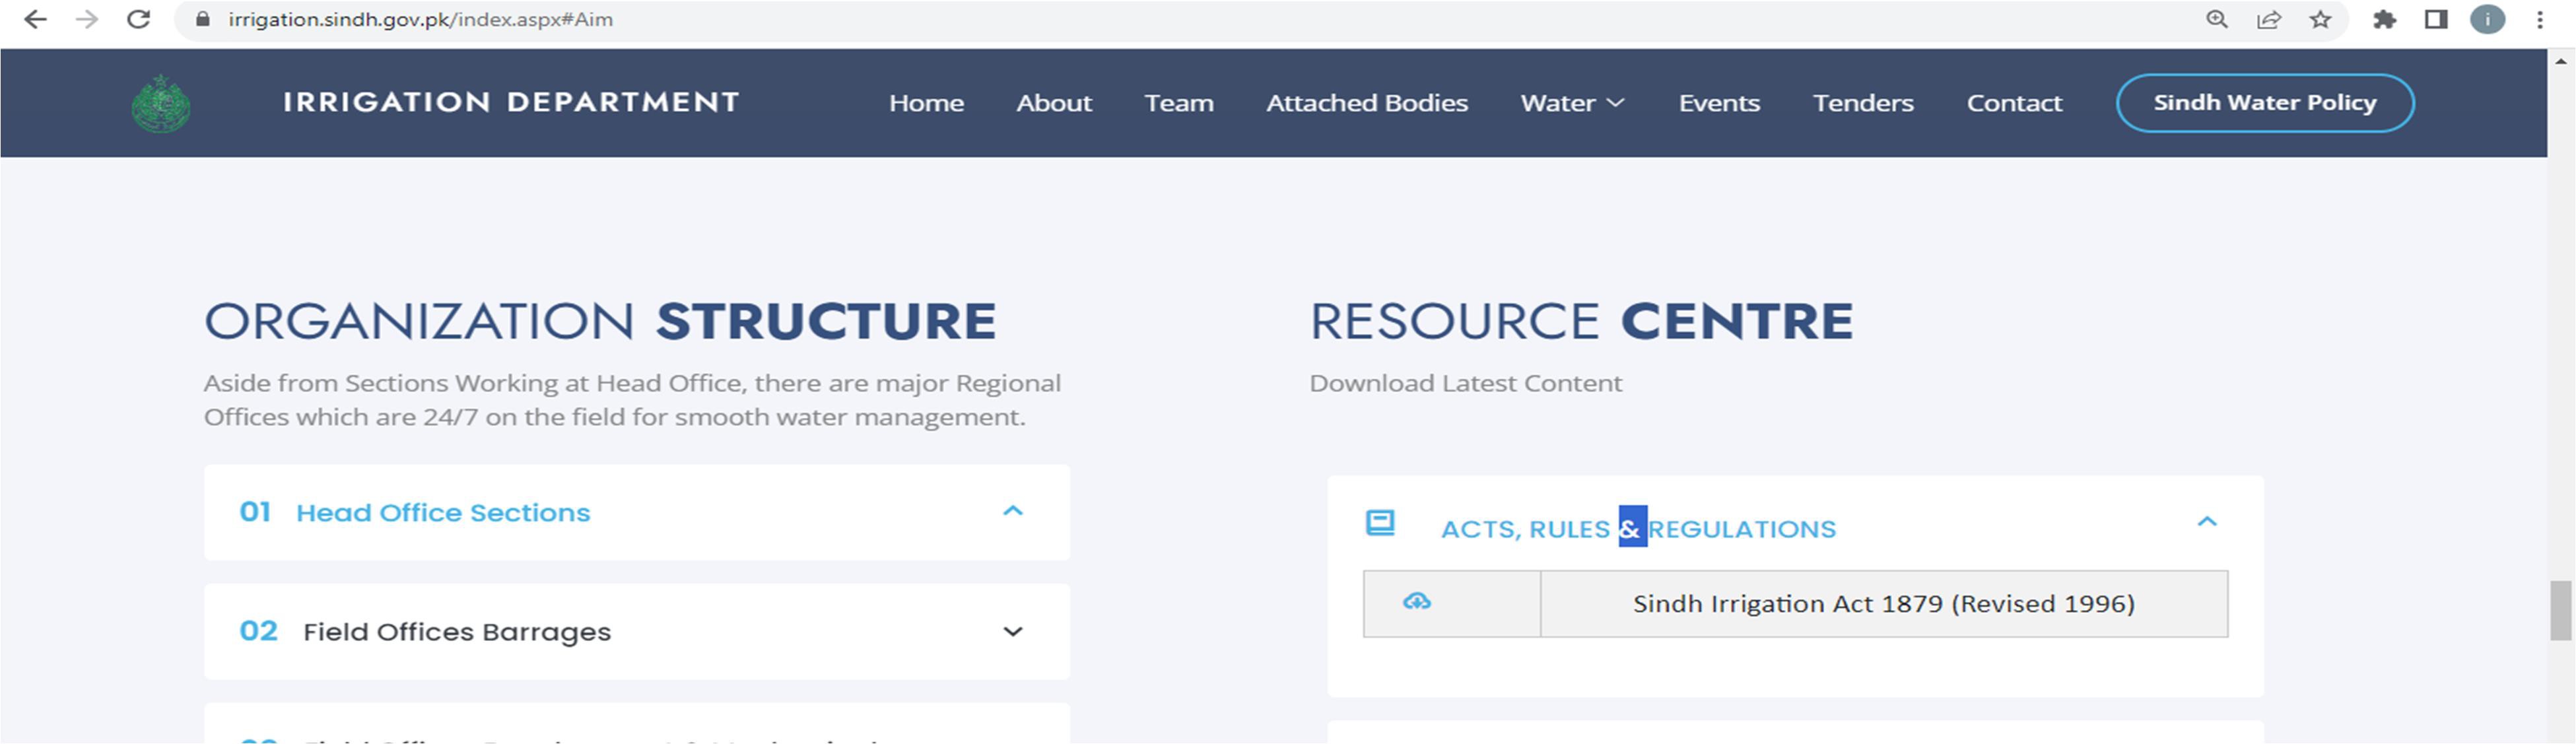This screenshot has height=744, width=2576.
Task: Open the Attached Bodies menu item
Action: 1366,103
